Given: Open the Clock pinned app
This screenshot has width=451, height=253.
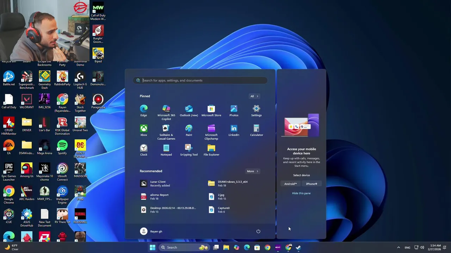Looking at the screenshot, I should click(x=144, y=150).
